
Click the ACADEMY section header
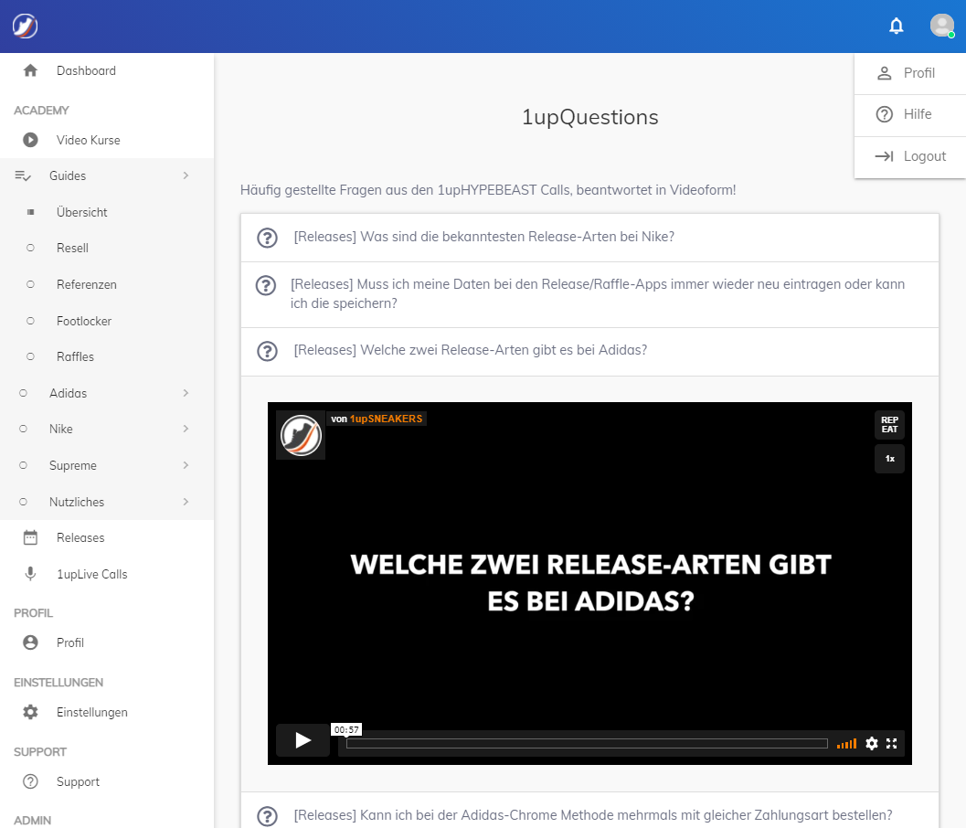point(41,111)
